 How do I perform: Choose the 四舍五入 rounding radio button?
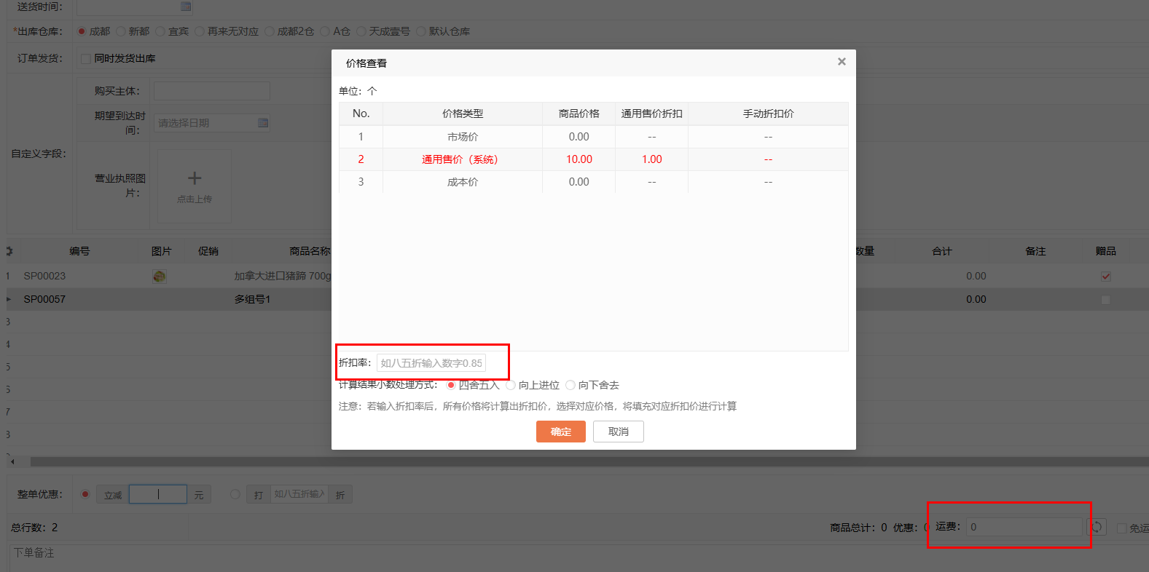coord(451,385)
